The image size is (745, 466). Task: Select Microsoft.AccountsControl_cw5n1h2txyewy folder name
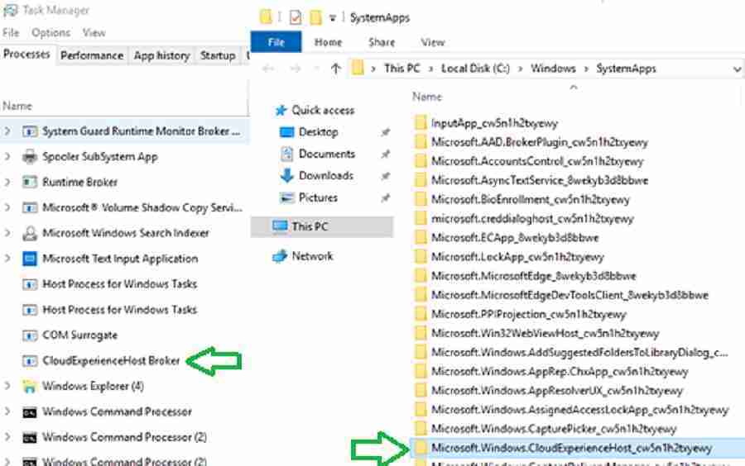click(537, 161)
